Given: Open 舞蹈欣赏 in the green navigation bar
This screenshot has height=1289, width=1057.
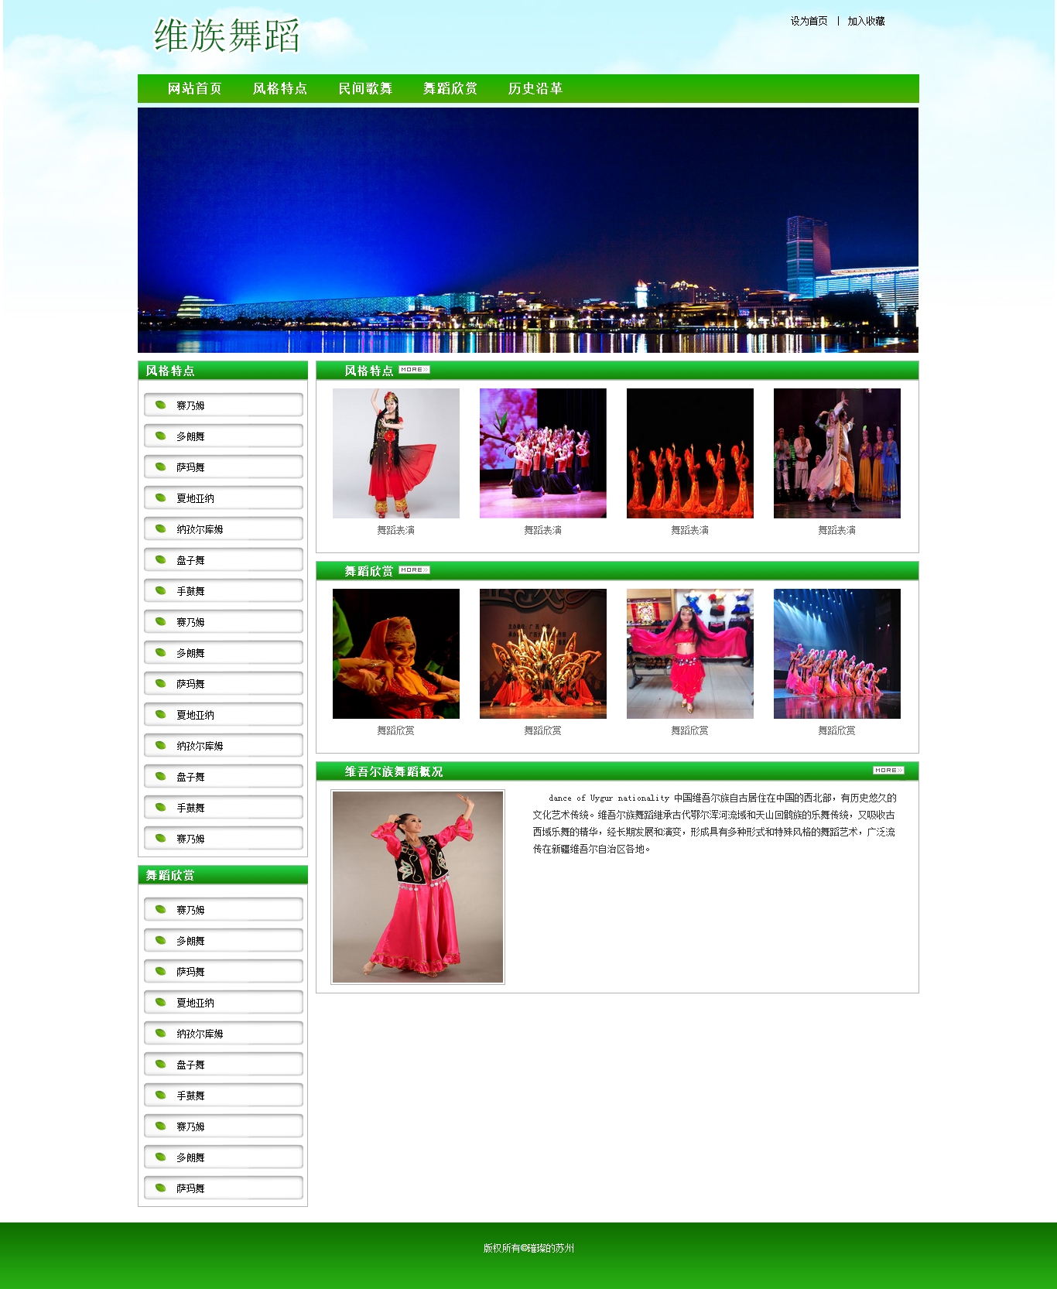Looking at the screenshot, I should (x=450, y=89).
